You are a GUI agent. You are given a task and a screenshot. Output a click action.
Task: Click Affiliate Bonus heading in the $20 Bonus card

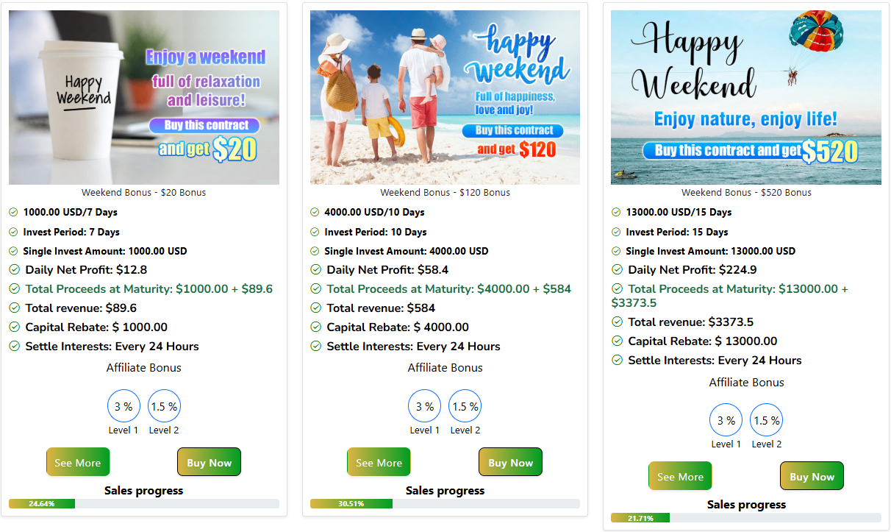144,368
